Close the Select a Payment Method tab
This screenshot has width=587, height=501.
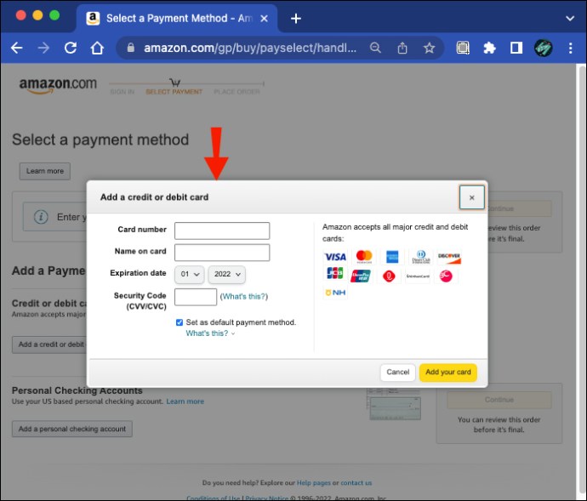(264, 19)
